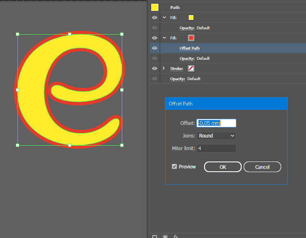Click the bottom-center bounding box handle

pos(70,145)
